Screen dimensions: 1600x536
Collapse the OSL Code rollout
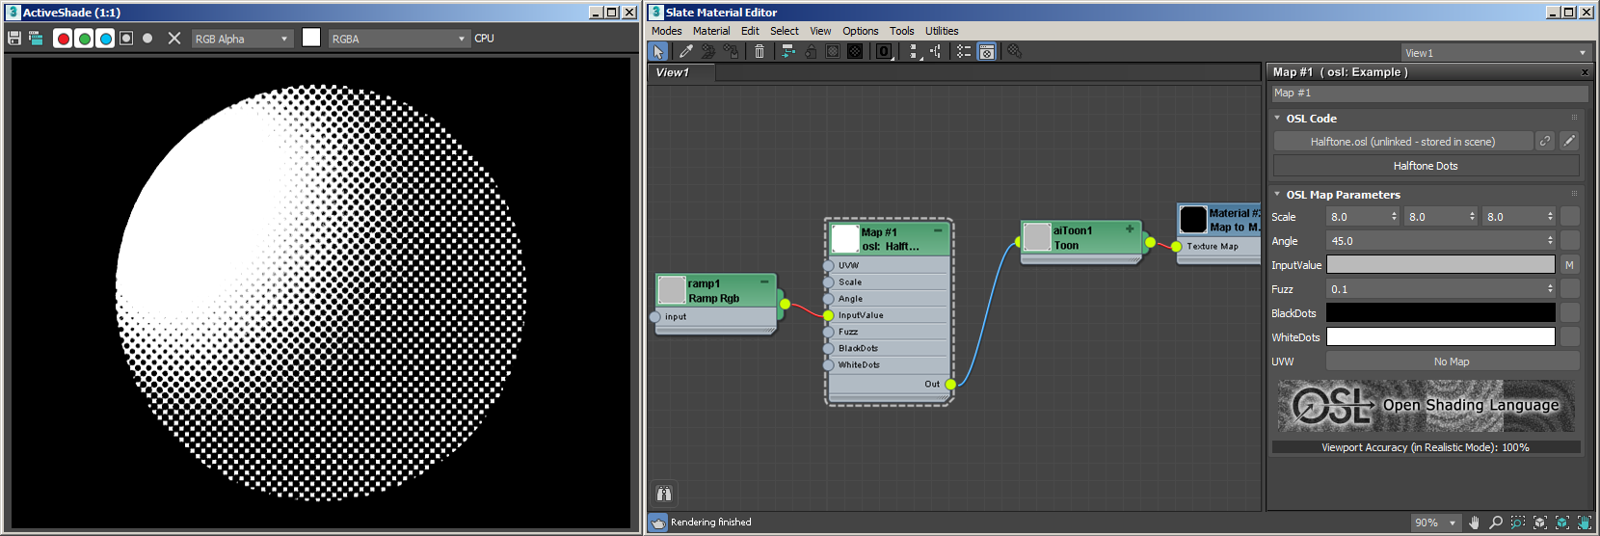tap(1277, 118)
